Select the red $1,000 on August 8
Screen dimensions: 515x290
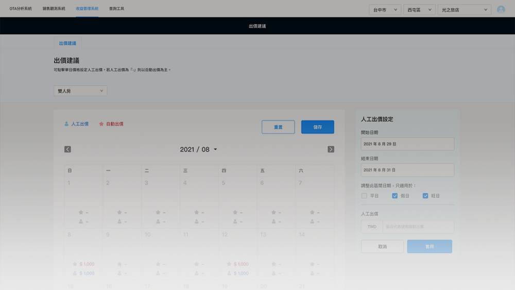tap(87, 264)
